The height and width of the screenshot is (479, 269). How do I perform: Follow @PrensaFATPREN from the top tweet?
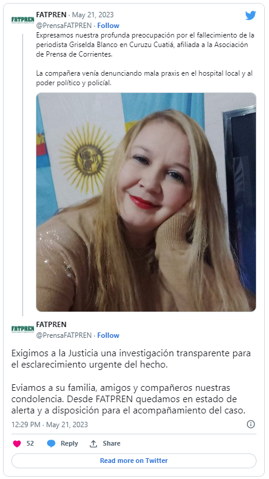pyautogui.click(x=108, y=26)
